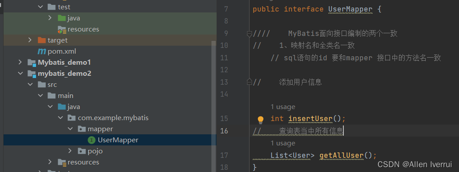Select the mybatis_demo2 module row
This screenshot has width=459, height=172.
(110, 74)
